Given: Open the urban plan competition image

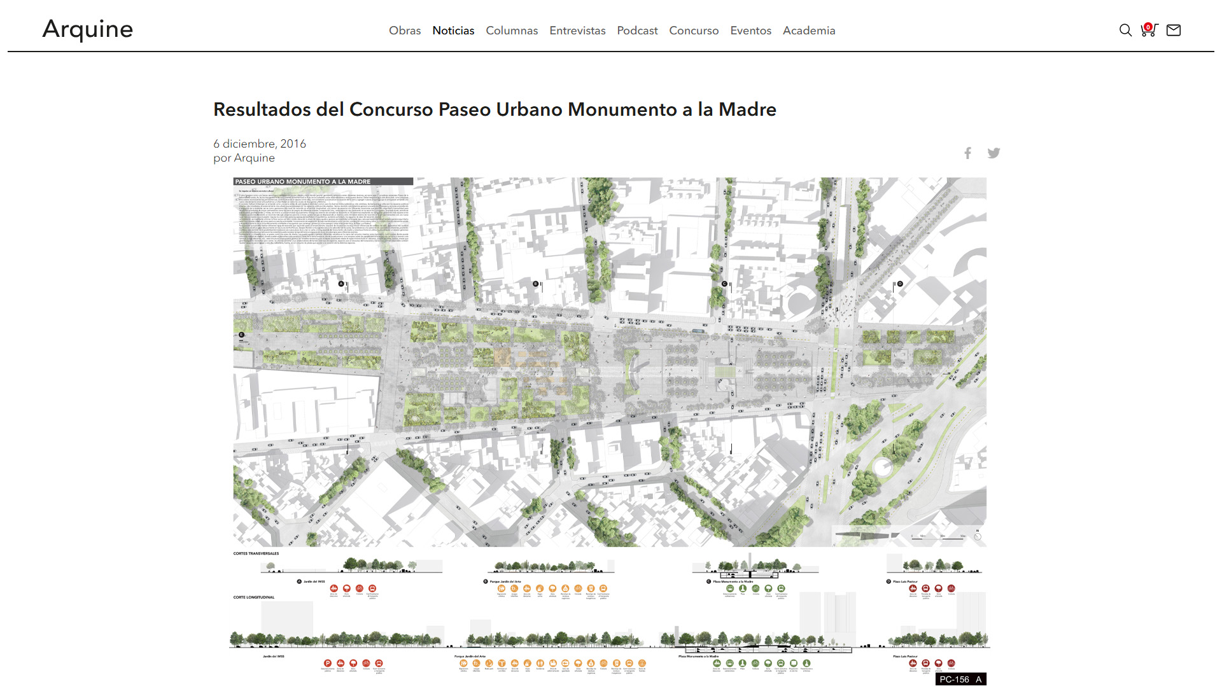Looking at the screenshot, I should 610,363.
